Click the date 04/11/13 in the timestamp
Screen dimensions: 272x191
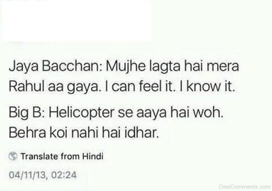pos(27,175)
